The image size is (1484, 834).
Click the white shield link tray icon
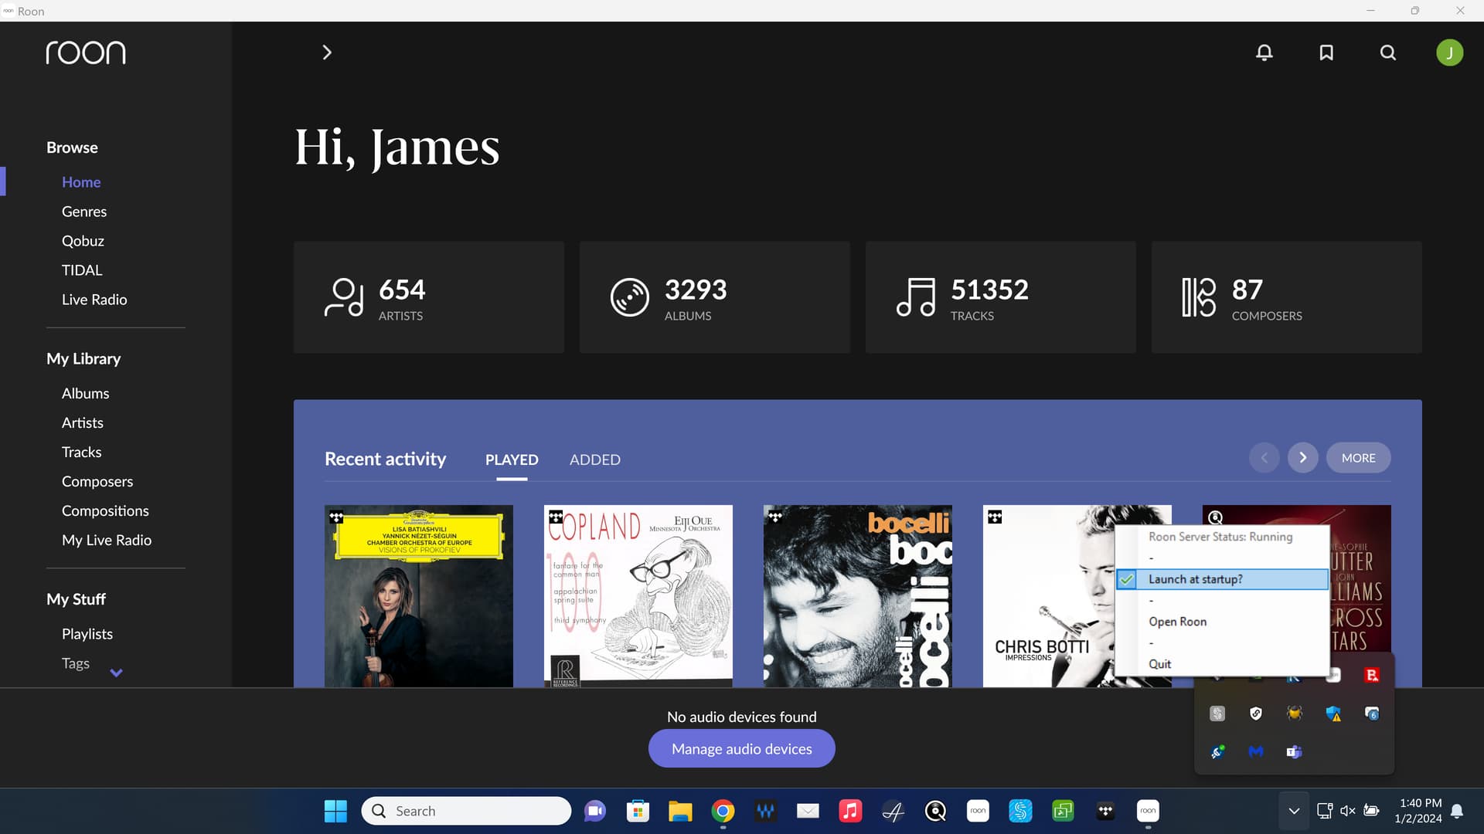[1256, 714]
